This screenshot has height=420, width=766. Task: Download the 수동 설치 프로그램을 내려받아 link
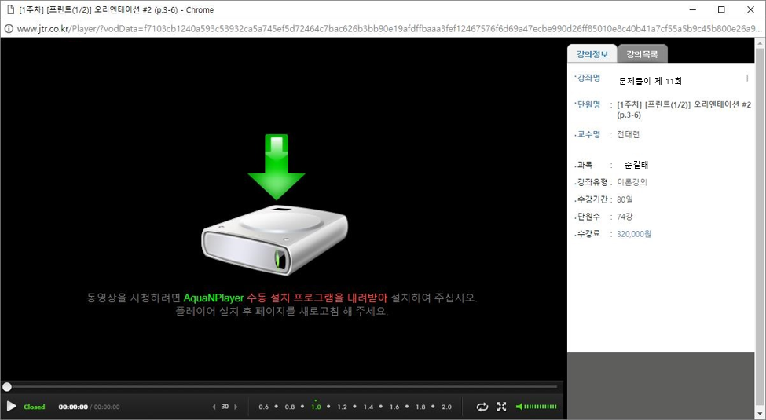317,298
